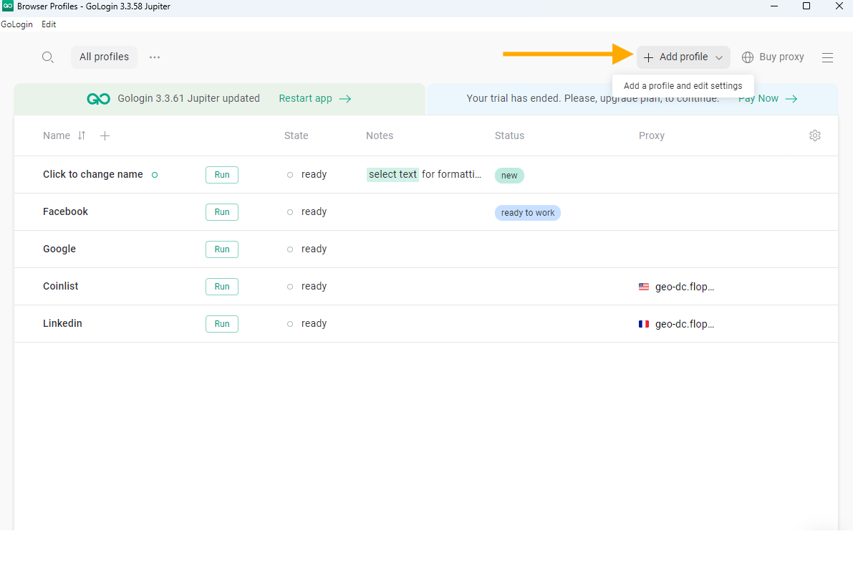853x577 pixels.
Task: Click the ready to work status tag
Action: coord(528,213)
